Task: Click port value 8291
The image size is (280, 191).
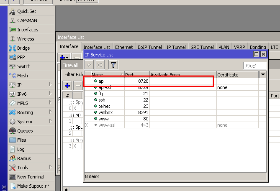Action: [143, 112]
